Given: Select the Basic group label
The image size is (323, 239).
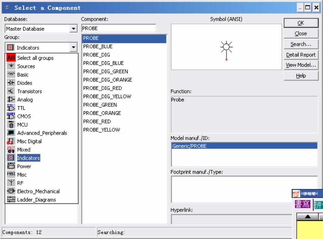Looking at the screenshot, I should pyautogui.click(x=23, y=75).
